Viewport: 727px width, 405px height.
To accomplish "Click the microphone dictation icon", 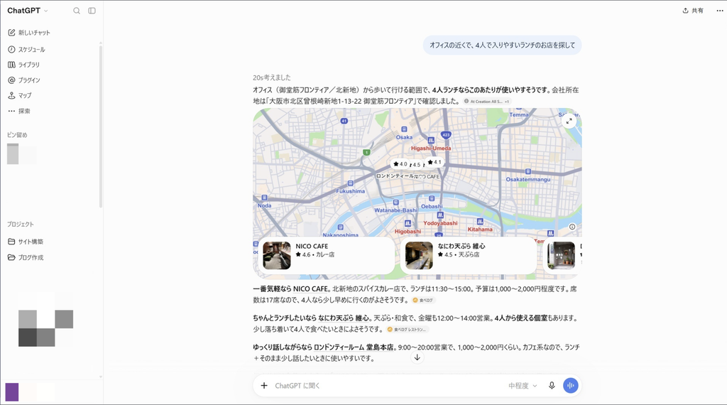I will (x=551, y=386).
